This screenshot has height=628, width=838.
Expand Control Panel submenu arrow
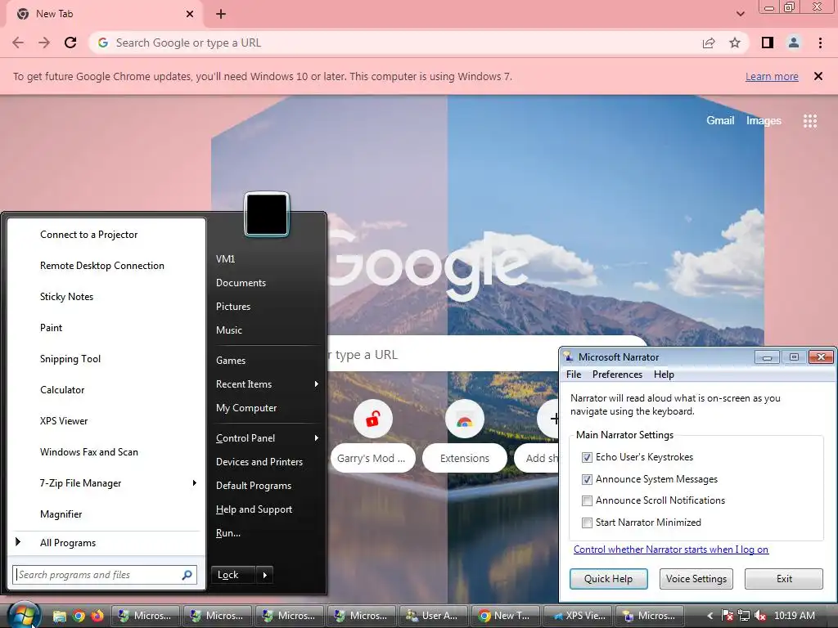click(317, 438)
